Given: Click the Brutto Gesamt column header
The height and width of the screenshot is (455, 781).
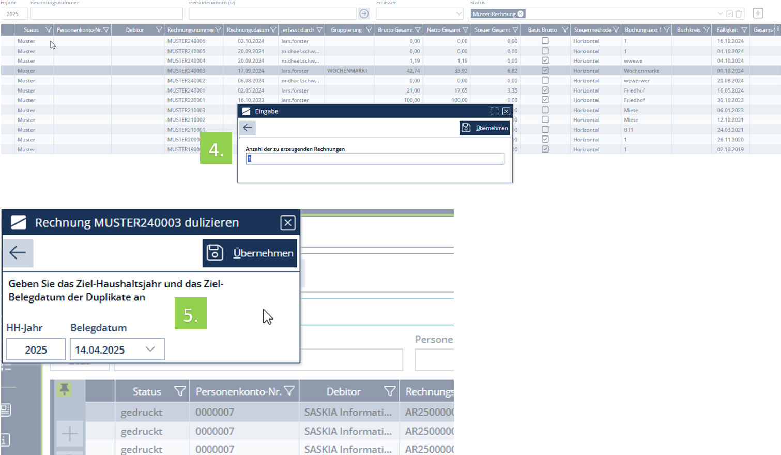Looking at the screenshot, I should 395,30.
